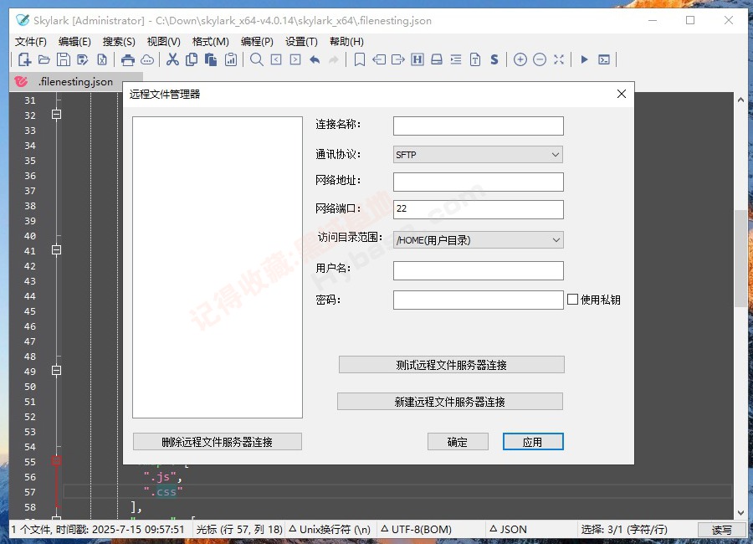753x544 pixels.
Task: Open the command terminal icon
Action: click(603, 59)
